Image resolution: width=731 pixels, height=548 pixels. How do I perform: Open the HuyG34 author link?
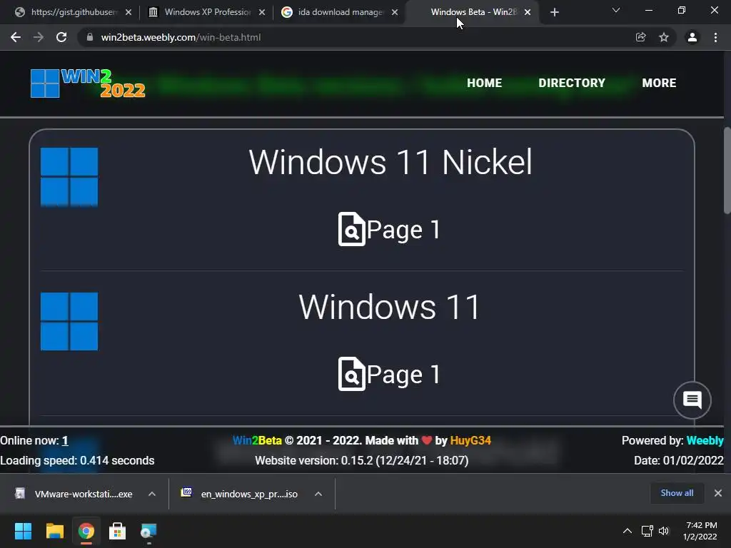[470, 440]
